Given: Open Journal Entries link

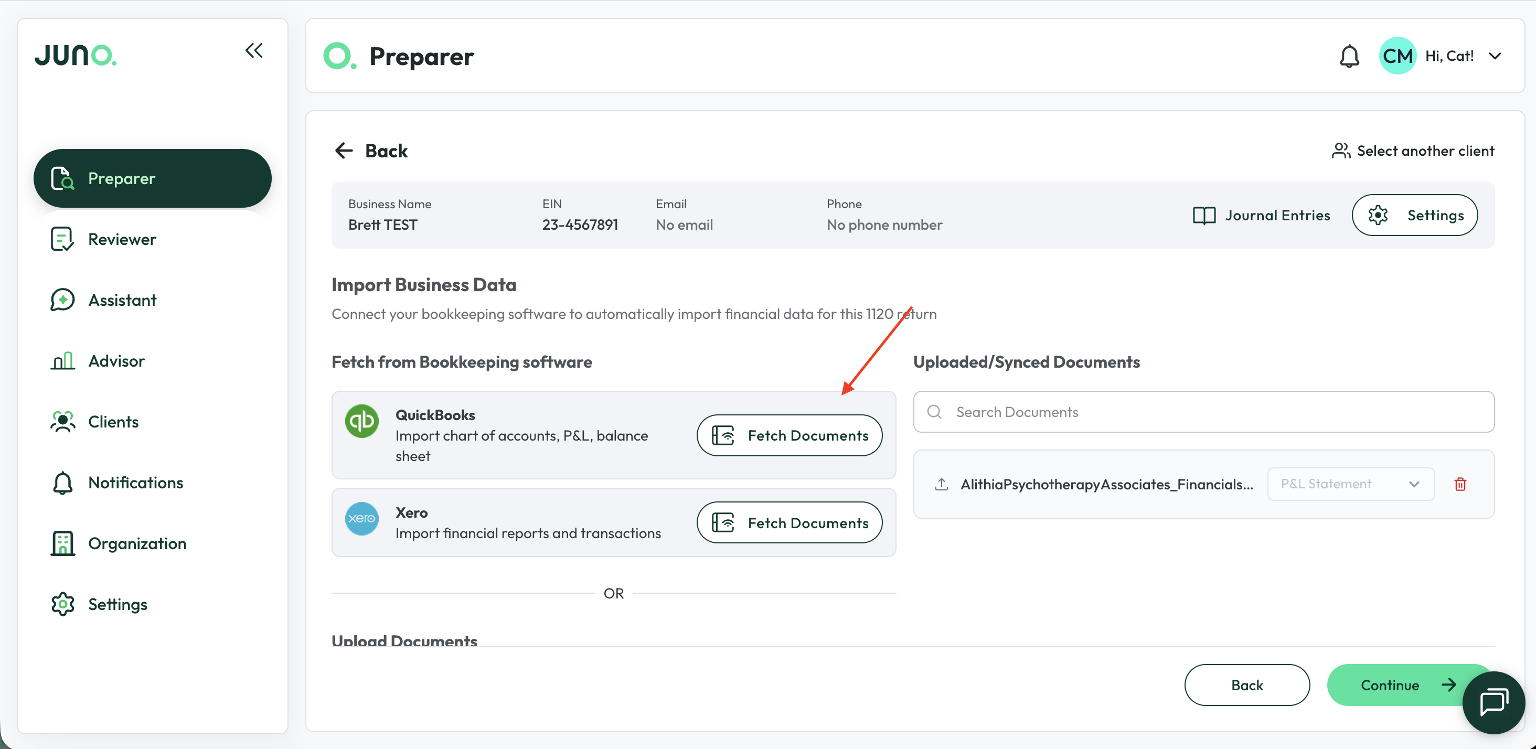Looking at the screenshot, I should click(1261, 215).
